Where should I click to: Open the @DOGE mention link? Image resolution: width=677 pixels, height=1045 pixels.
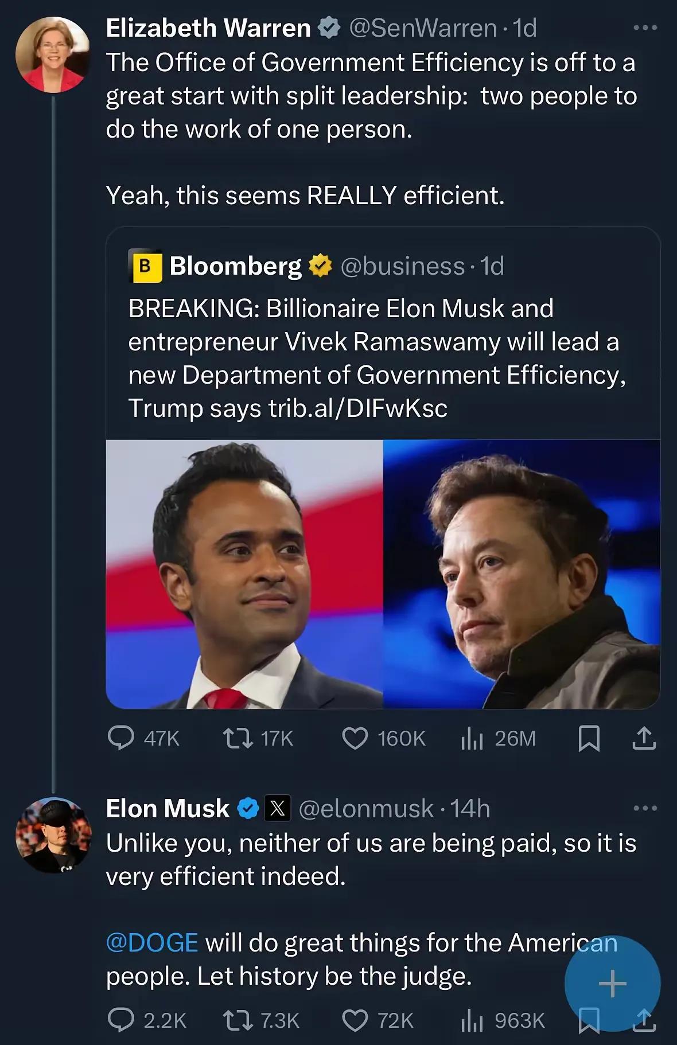click(152, 942)
